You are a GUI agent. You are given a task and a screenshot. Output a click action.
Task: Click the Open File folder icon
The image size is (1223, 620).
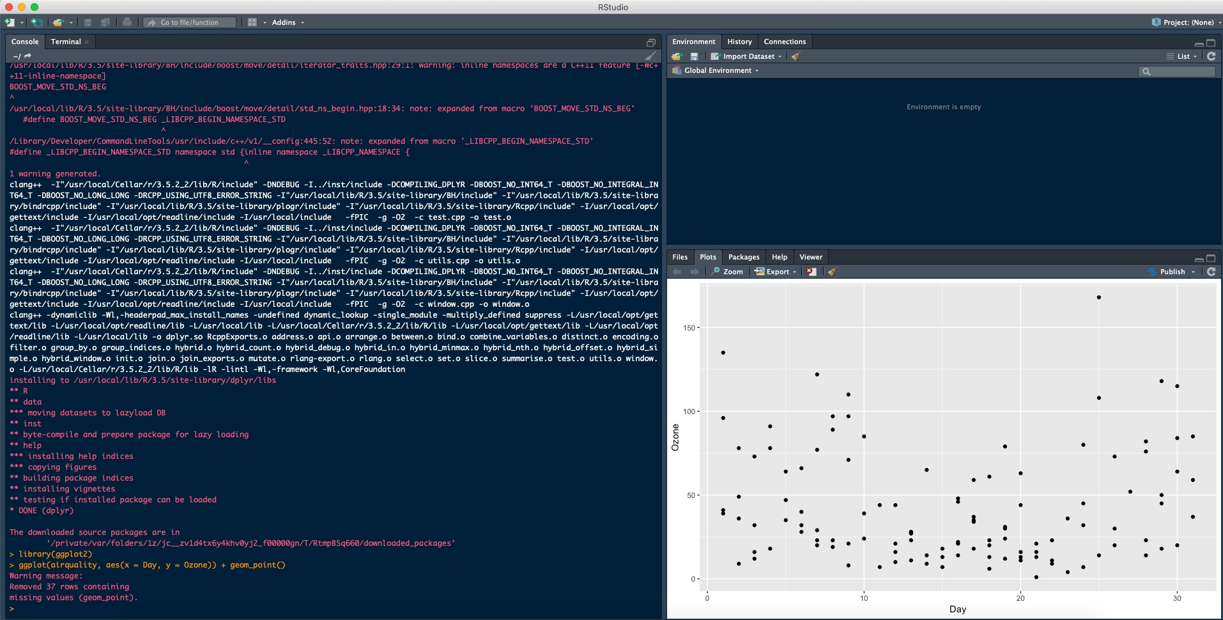[x=58, y=22]
